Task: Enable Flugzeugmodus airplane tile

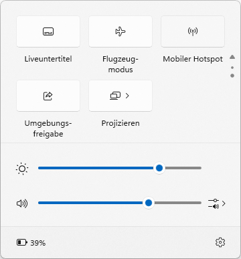Action: (120, 31)
